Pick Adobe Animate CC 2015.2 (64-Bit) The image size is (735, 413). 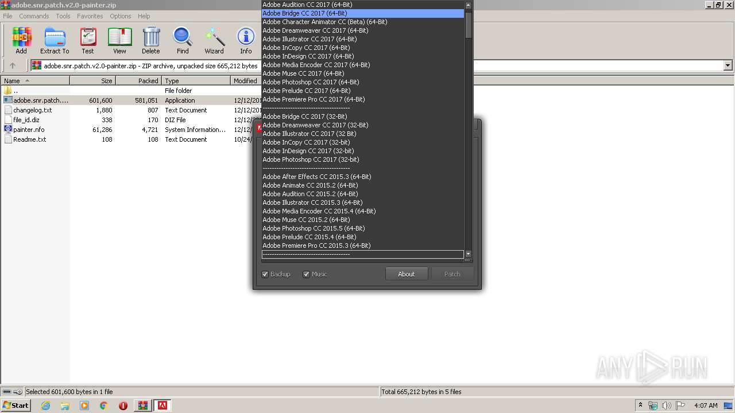[363, 185]
